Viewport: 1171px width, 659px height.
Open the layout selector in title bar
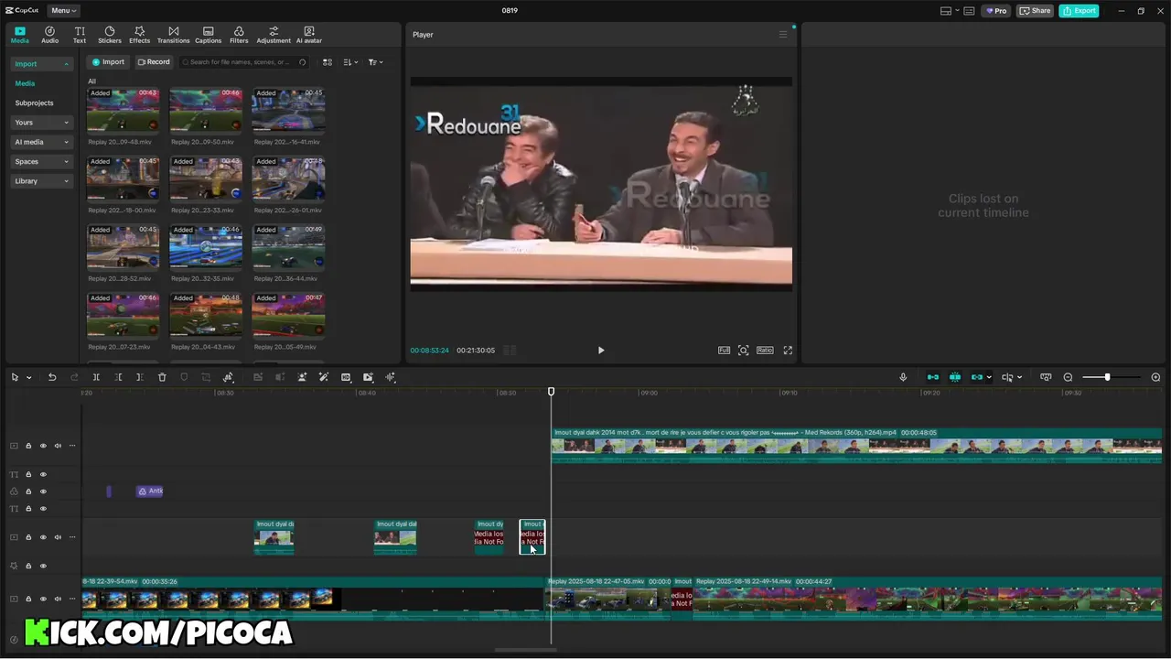949,11
